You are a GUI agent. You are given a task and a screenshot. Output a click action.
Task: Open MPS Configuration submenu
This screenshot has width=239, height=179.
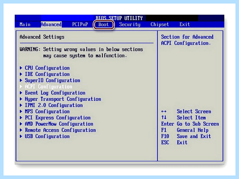pyautogui.click(x=47, y=111)
